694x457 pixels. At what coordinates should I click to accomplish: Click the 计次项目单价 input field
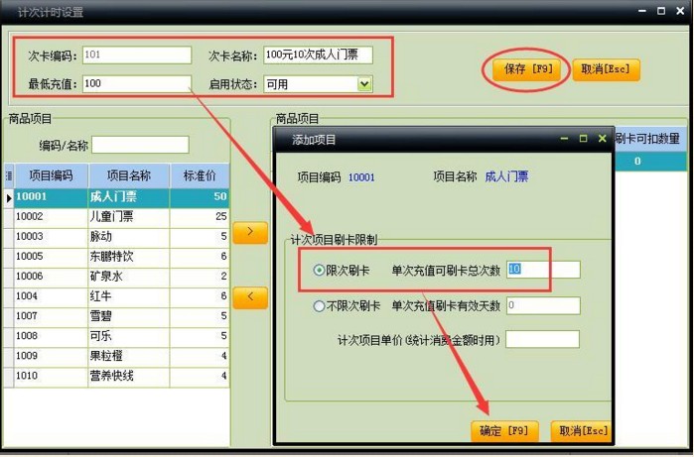tap(543, 339)
